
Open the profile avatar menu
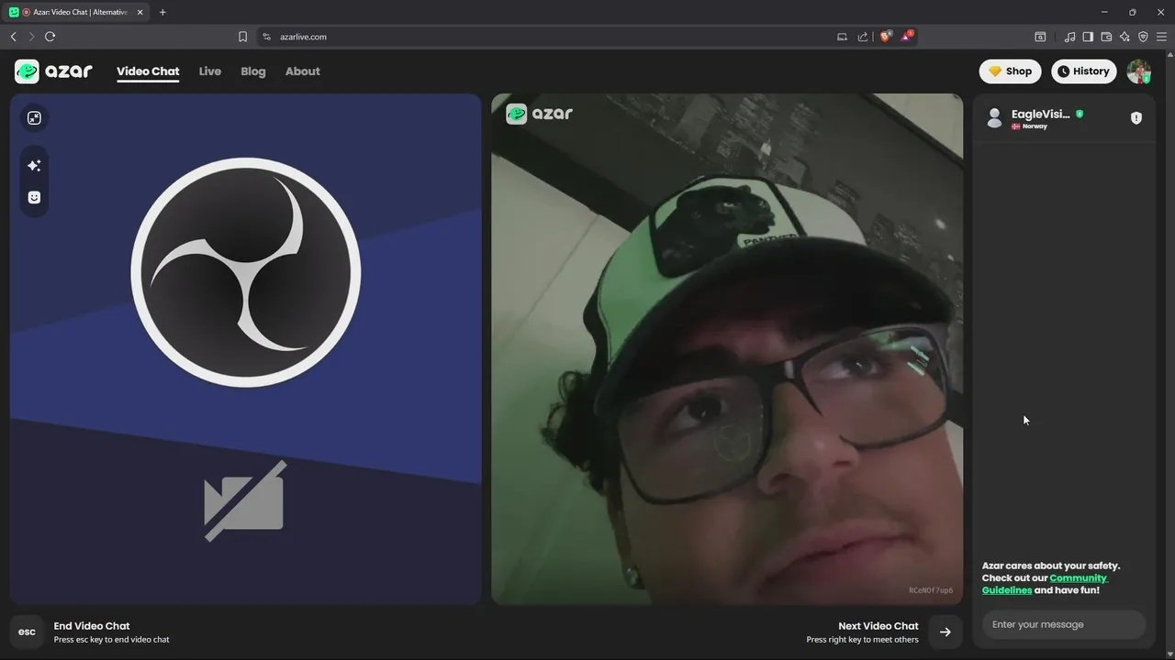pyautogui.click(x=1139, y=71)
